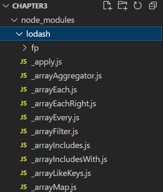Screen dimensions: 163x192
Task: Open the _arrayLikeKeys.js file
Action: point(61,173)
